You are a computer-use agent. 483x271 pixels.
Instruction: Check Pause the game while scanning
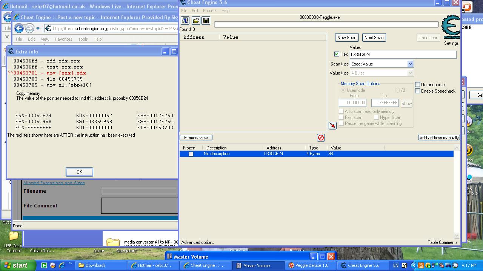pos(341,123)
